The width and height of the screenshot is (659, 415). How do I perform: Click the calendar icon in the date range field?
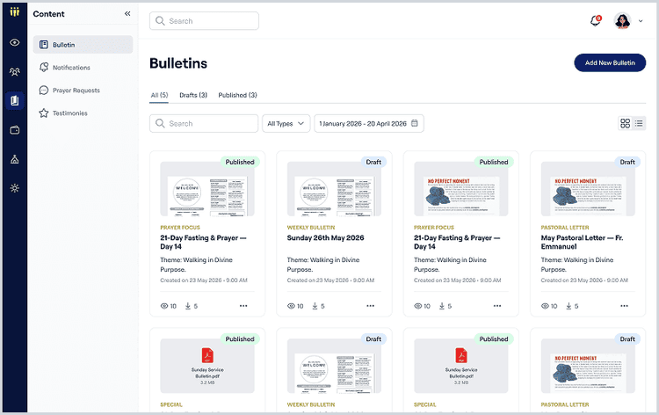tap(415, 123)
